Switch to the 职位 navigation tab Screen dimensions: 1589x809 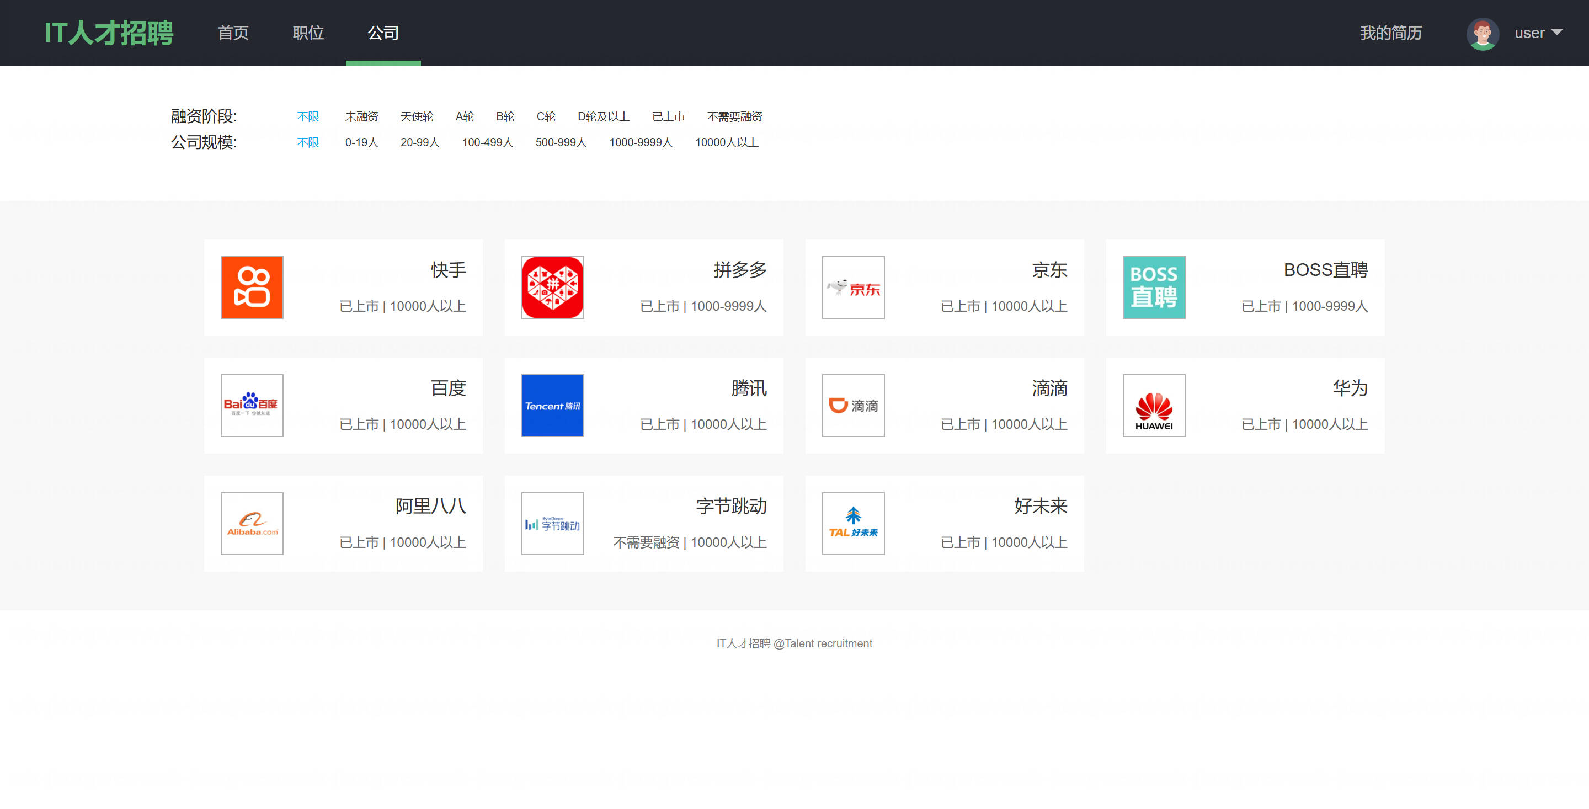[x=308, y=33]
